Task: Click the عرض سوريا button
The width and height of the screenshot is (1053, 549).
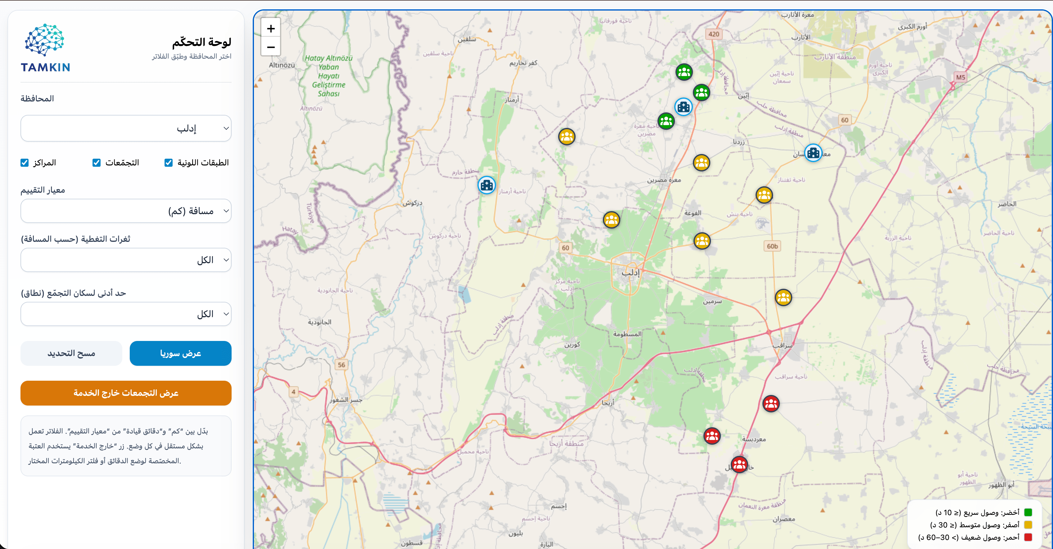Action: [180, 353]
